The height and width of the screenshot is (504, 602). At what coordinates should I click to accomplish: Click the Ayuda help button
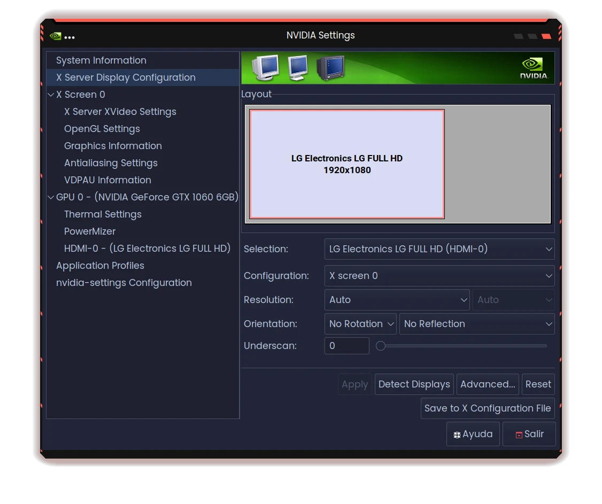pyautogui.click(x=473, y=434)
